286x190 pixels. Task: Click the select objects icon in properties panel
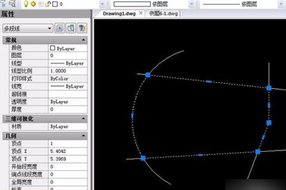click(71, 28)
